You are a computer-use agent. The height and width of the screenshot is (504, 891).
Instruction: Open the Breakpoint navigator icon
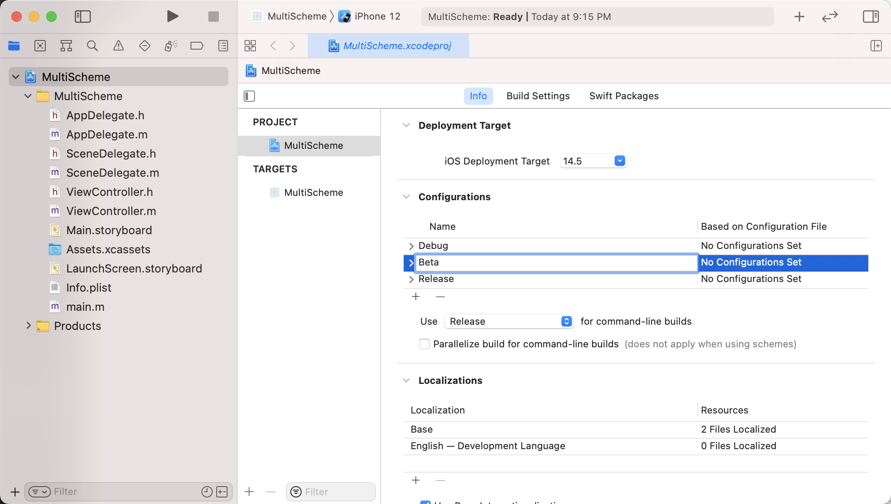pos(197,46)
